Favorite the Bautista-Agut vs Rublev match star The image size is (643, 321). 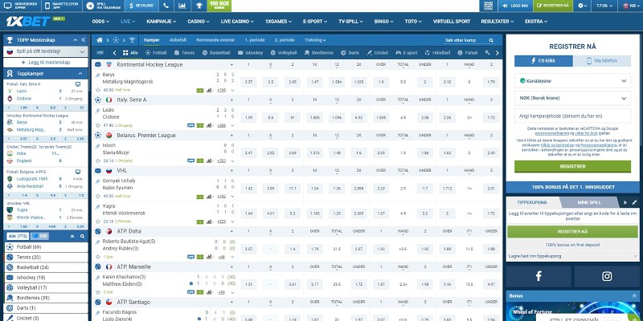[97, 257]
